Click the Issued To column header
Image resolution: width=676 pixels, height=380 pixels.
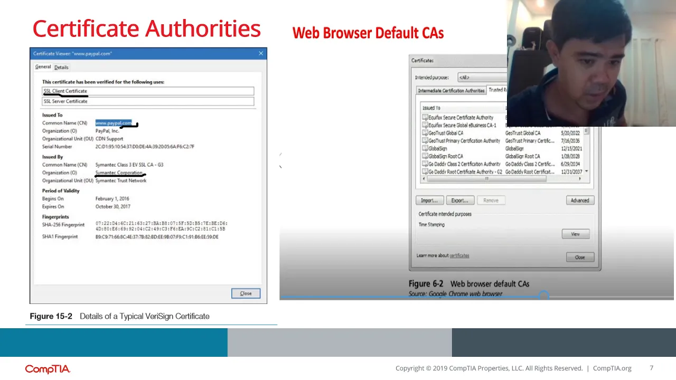(431, 108)
